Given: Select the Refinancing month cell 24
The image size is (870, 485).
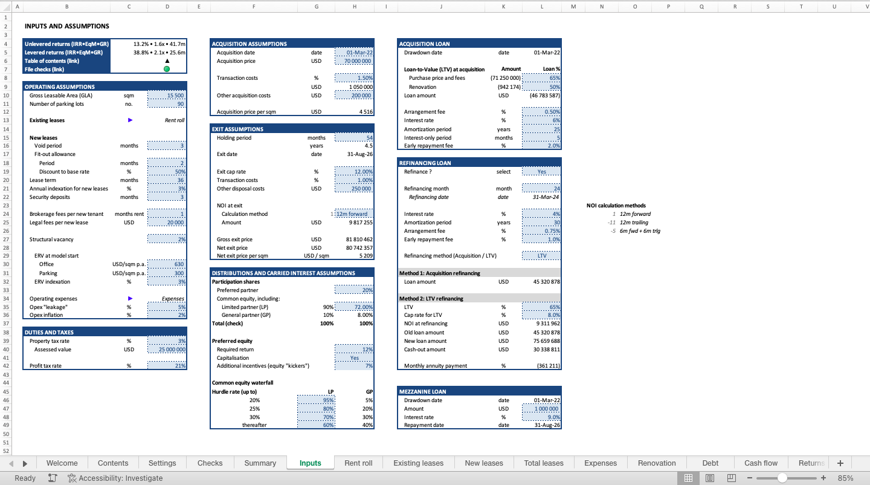Looking at the screenshot, I should [542, 189].
